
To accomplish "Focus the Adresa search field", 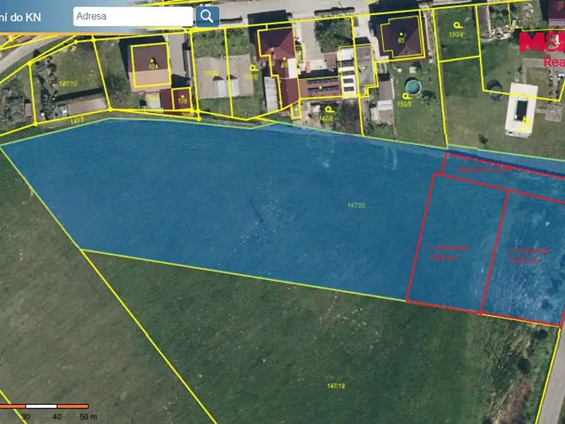I will (133, 16).
